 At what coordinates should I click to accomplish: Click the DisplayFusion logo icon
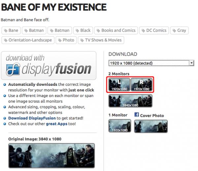pyautogui.click(x=13, y=69)
